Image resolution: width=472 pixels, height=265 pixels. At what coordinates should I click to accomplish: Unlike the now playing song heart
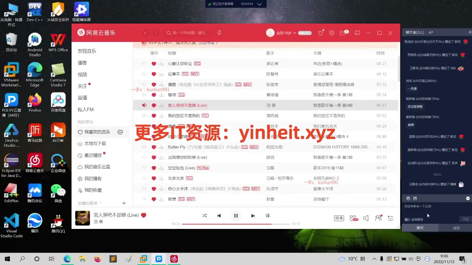(144, 215)
